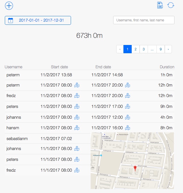Image resolution: width=183 pixels, height=193 pixels.
Task: Go to page 3 of results
Action: (144, 49)
